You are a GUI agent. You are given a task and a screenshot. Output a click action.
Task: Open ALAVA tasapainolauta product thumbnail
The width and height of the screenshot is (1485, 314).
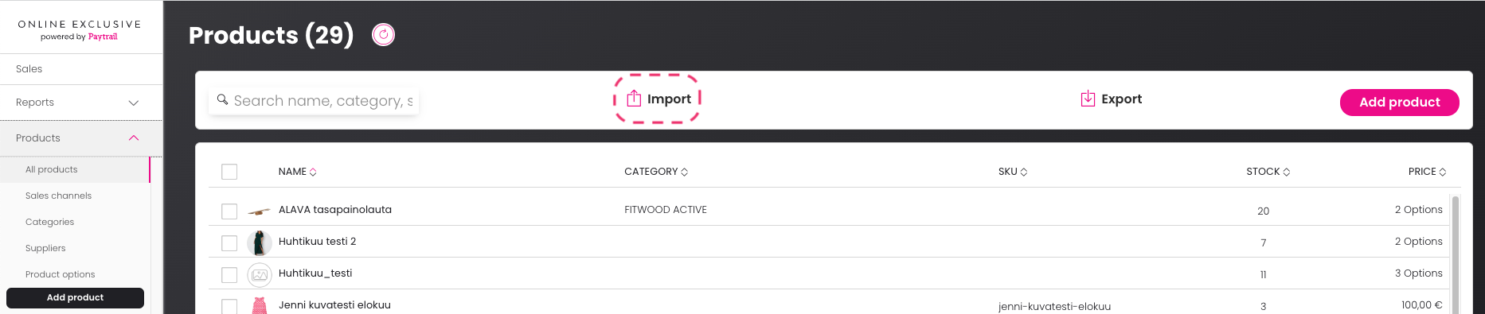[259, 211]
